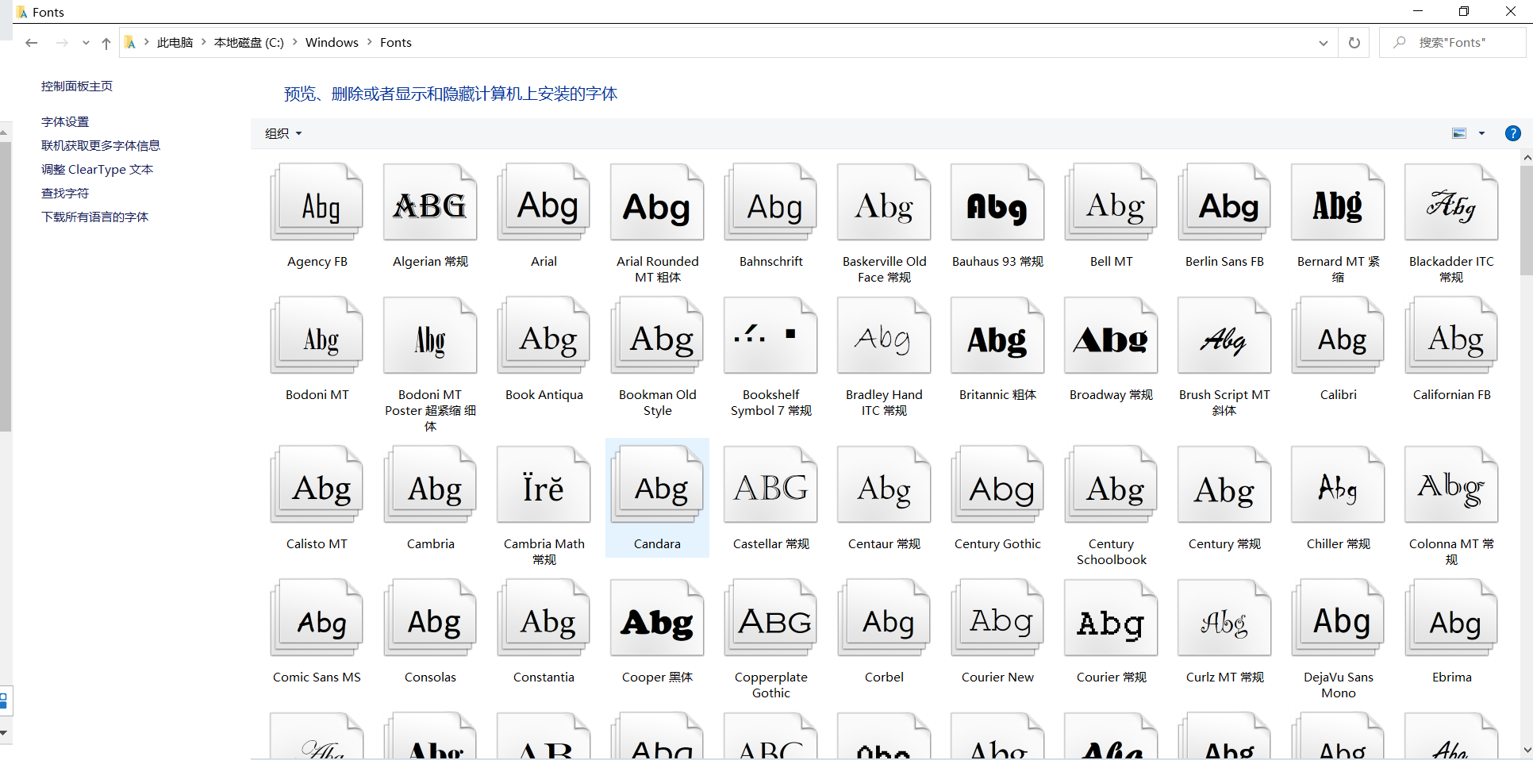This screenshot has width=1533, height=760.
Task: Select the Arial Rounded MT font icon
Action: click(x=658, y=202)
